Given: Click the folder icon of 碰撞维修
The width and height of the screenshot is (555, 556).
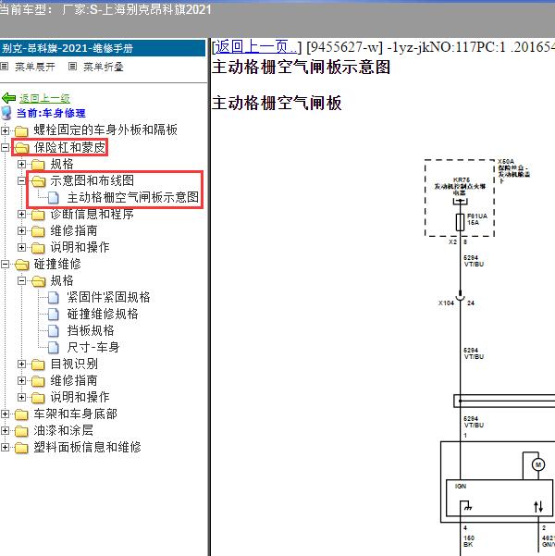Looking at the screenshot, I should point(21,265).
